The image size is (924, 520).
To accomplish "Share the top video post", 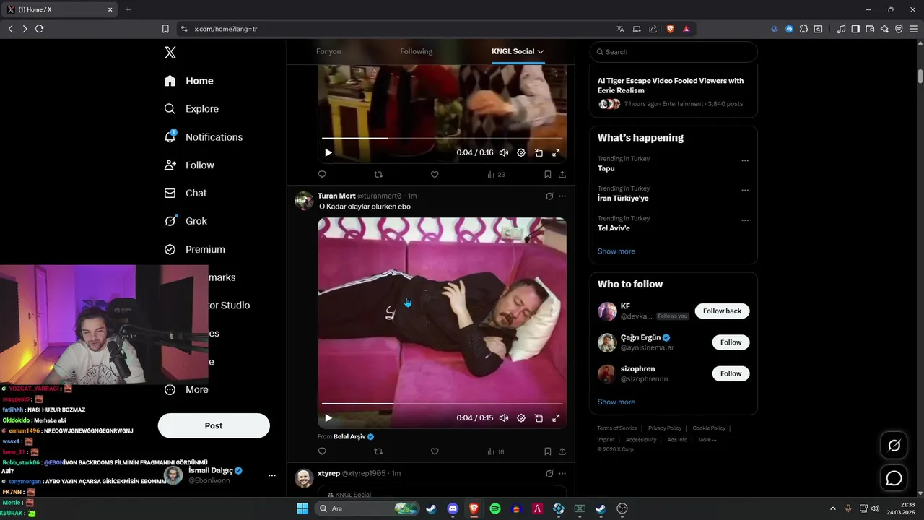I will tap(562, 174).
